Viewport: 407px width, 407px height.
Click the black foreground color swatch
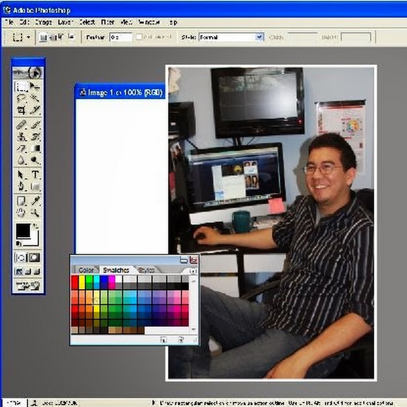click(x=23, y=231)
